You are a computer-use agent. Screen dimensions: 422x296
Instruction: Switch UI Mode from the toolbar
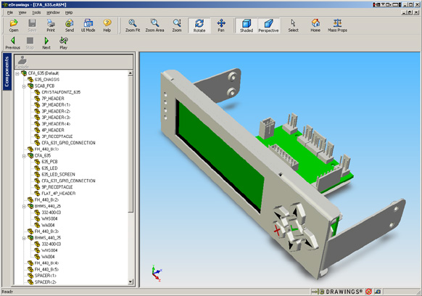coord(88,26)
